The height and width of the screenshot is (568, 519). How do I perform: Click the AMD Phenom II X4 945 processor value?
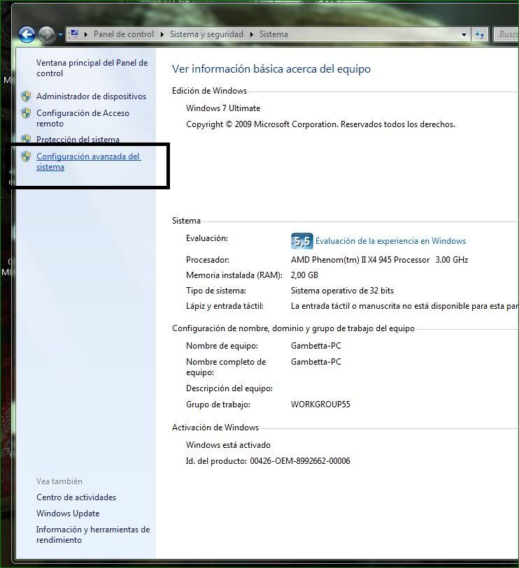click(379, 260)
